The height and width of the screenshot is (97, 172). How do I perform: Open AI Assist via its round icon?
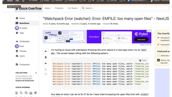tap(17, 28)
